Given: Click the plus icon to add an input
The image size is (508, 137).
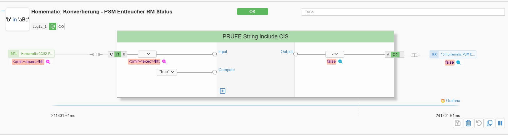Looking at the screenshot, I should [x=223, y=91].
